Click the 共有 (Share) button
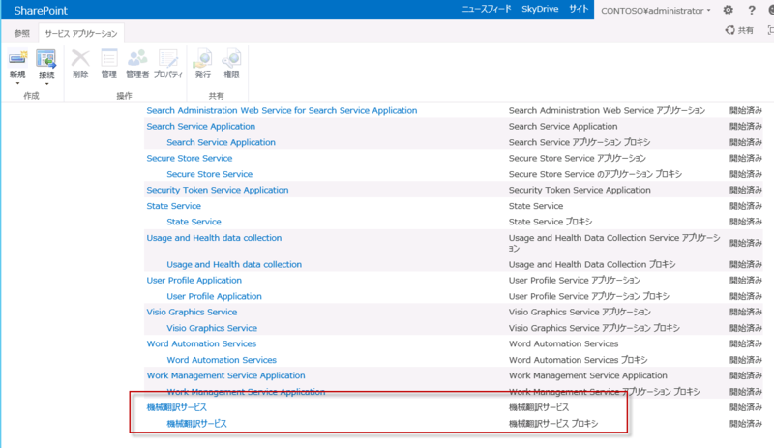Screen dimensions: 774x448 (739, 30)
